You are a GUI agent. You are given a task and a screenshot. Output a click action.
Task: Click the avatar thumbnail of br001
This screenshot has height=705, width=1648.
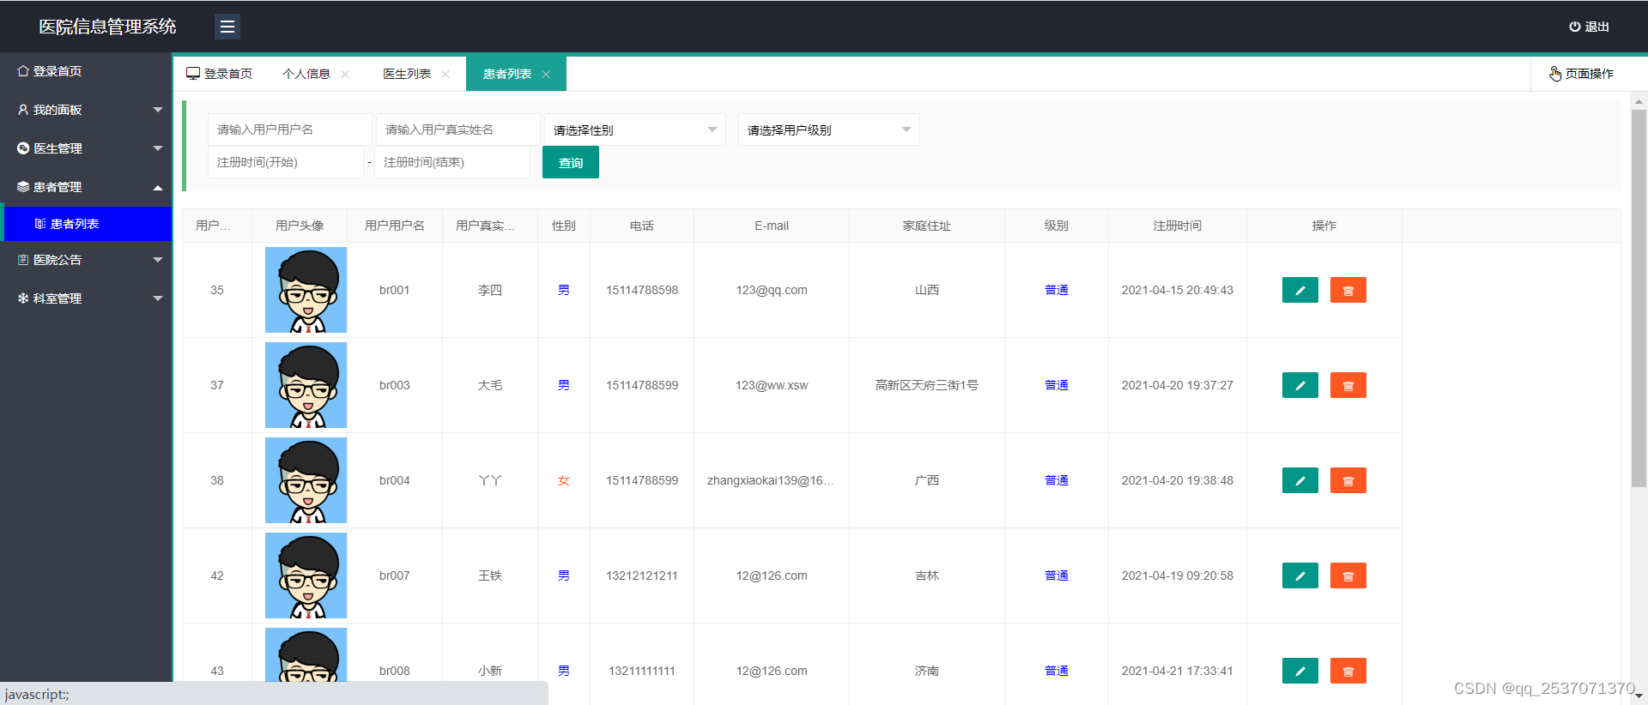tap(306, 290)
